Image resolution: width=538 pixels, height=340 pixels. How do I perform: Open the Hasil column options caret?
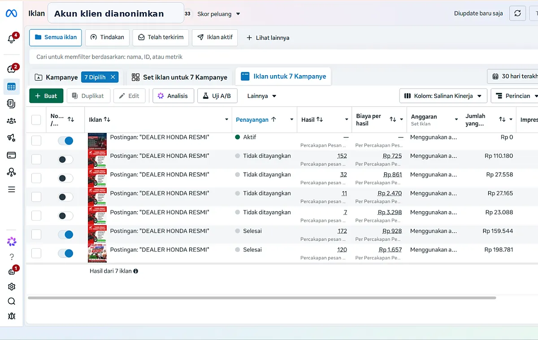tap(347, 119)
